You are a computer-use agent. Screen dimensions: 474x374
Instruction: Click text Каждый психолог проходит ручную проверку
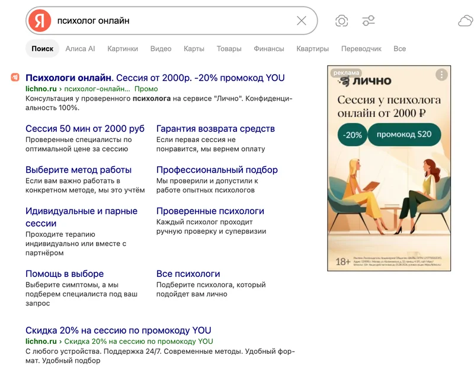tap(212, 227)
